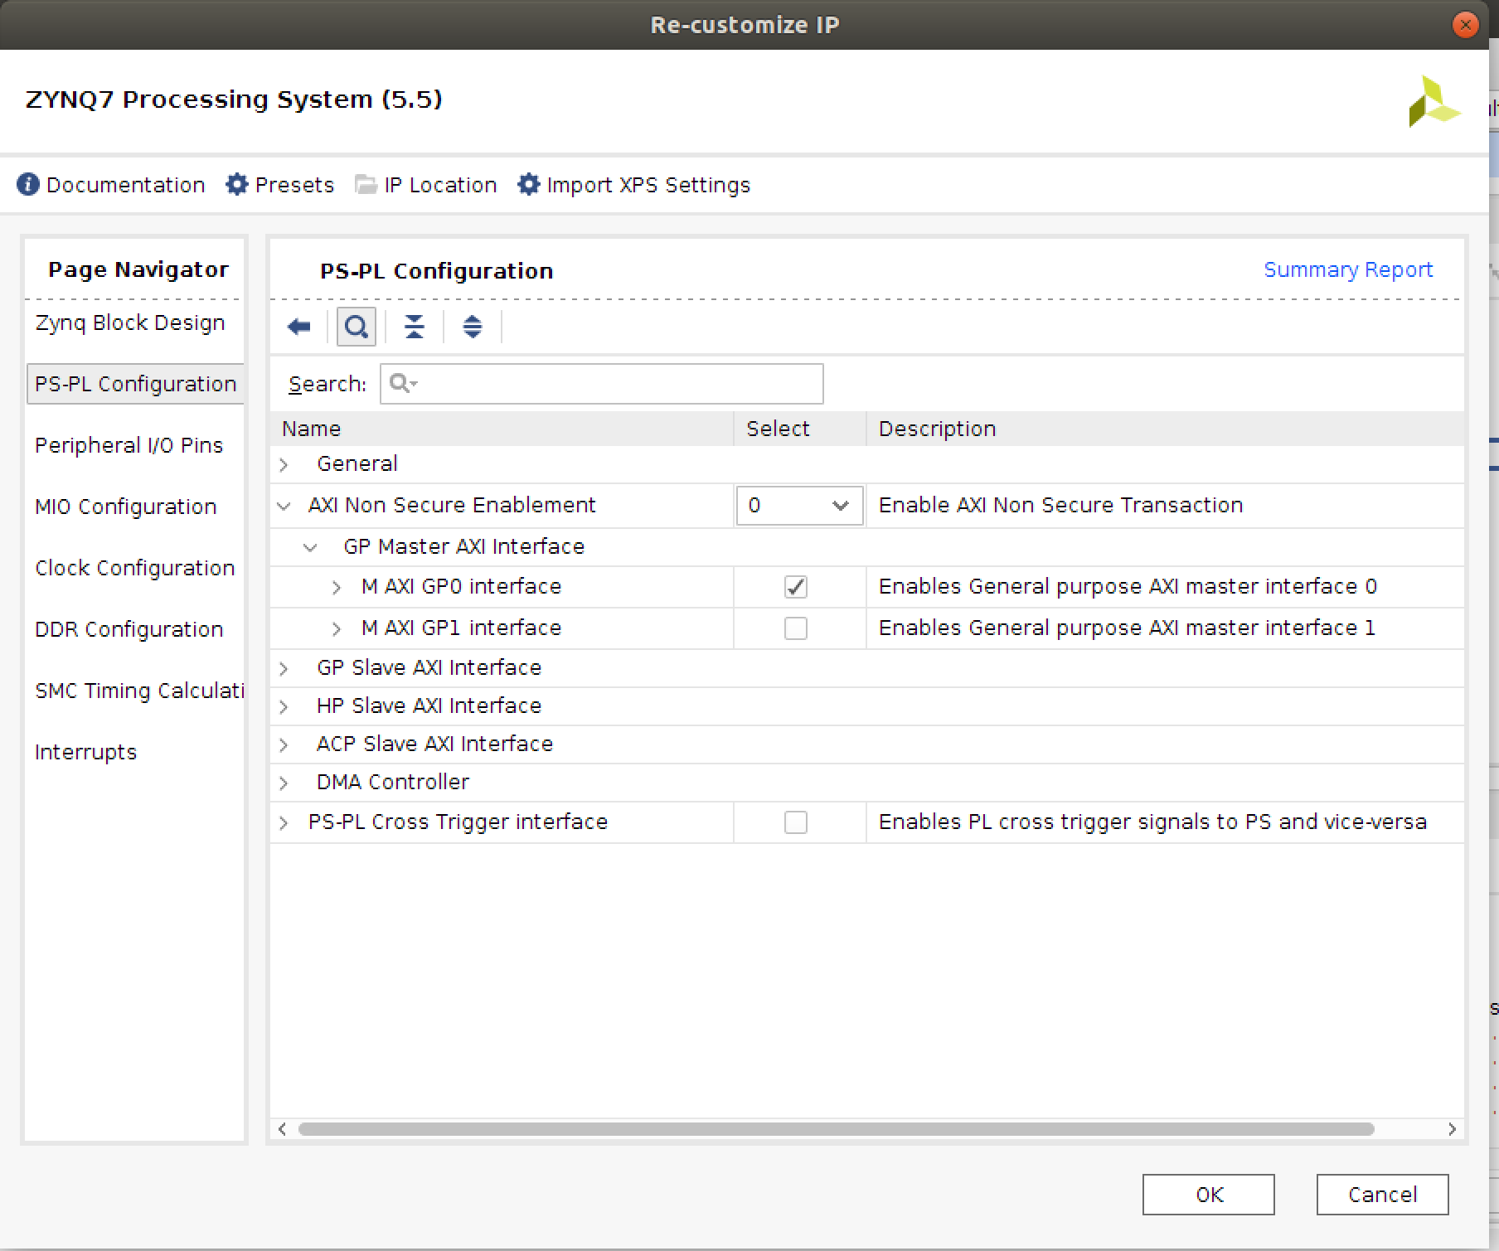Click the OK button

point(1208,1195)
